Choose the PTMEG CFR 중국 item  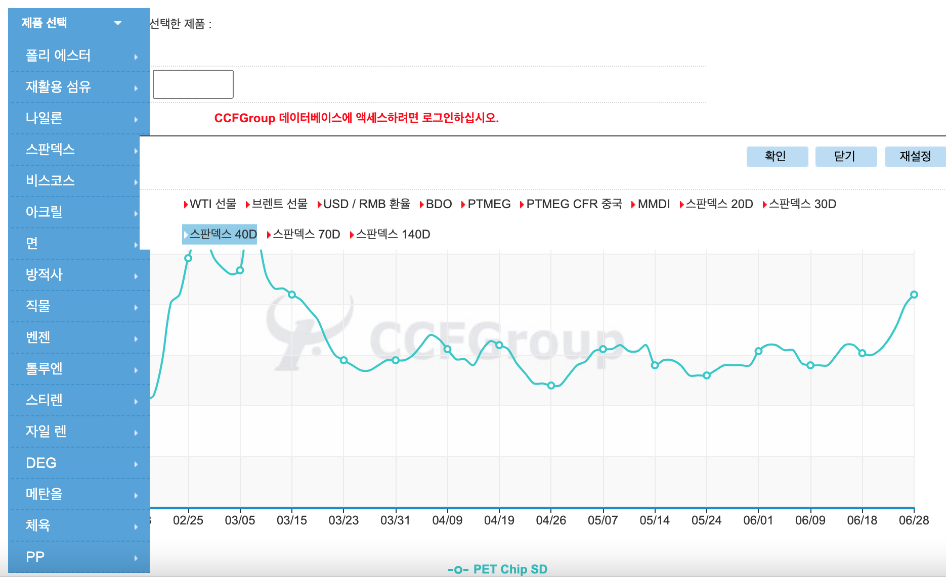coord(571,204)
